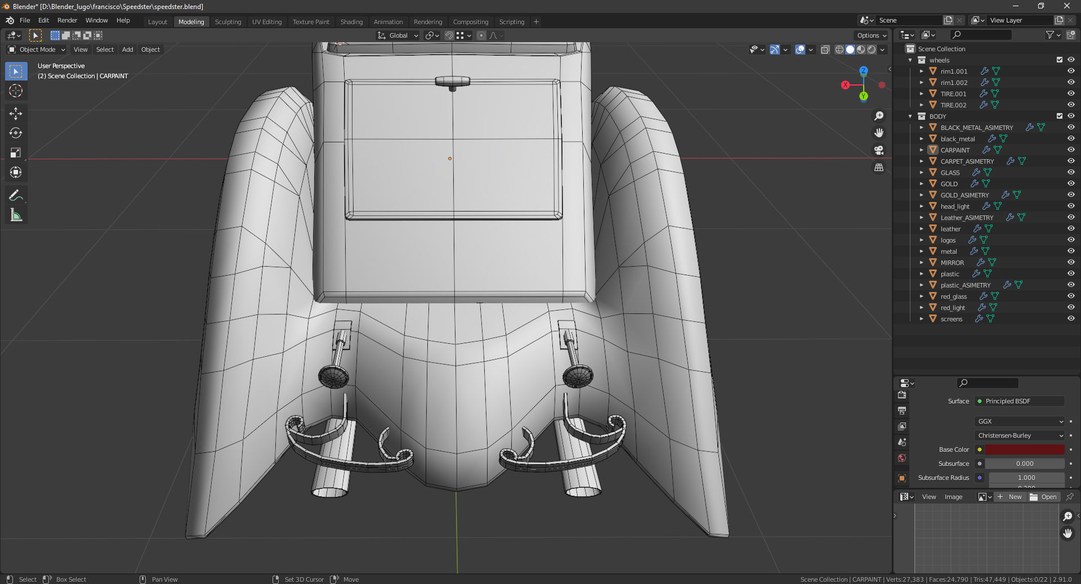
Task: Click image editor zoom icon
Action: point(1067,516)
